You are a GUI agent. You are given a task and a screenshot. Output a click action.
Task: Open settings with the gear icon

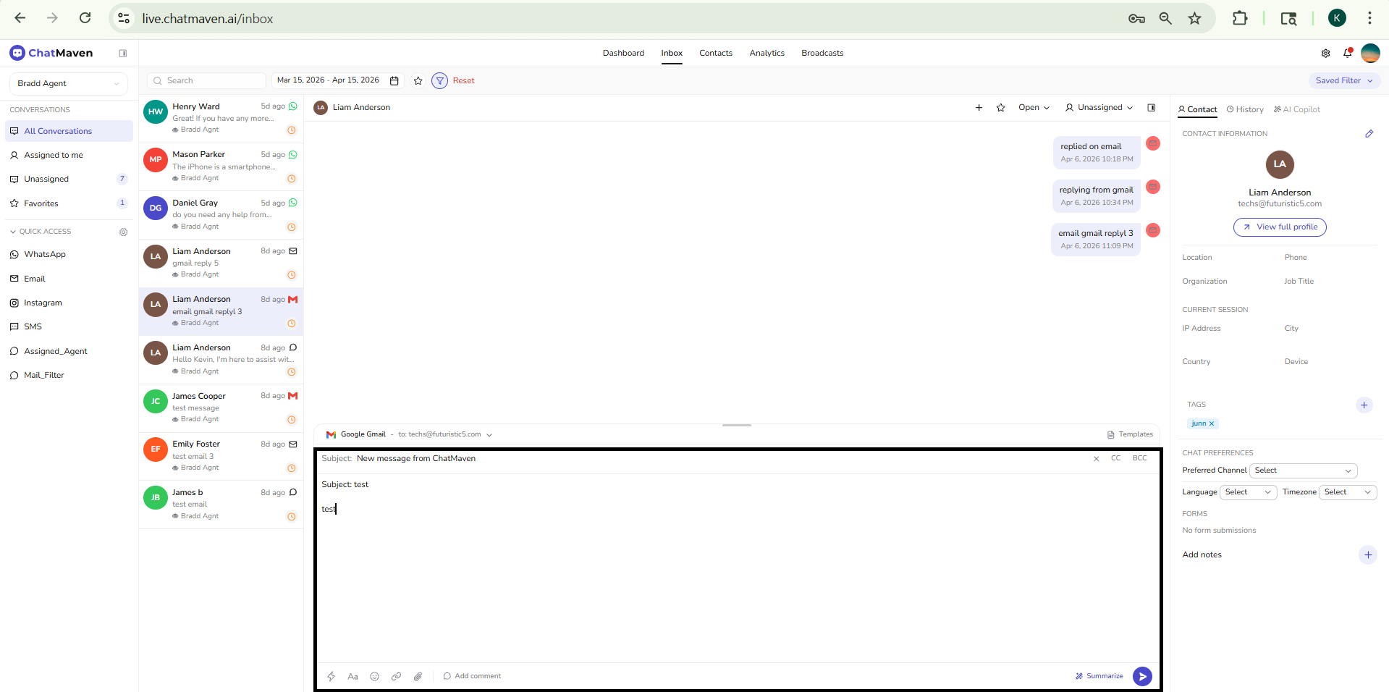[1325, 53]
